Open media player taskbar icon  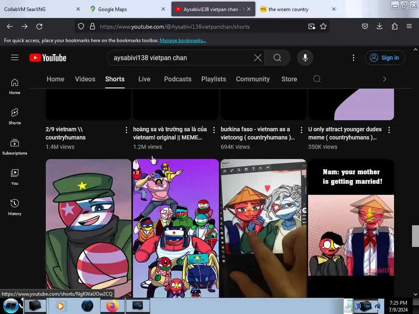[x=61, y=306]
